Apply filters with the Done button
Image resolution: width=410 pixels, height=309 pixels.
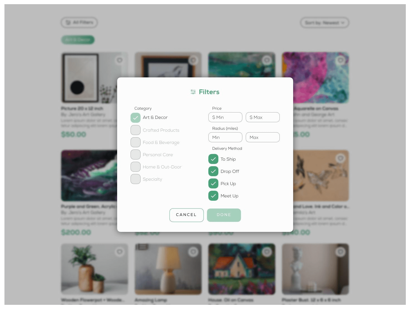click(x=224, y=215)
